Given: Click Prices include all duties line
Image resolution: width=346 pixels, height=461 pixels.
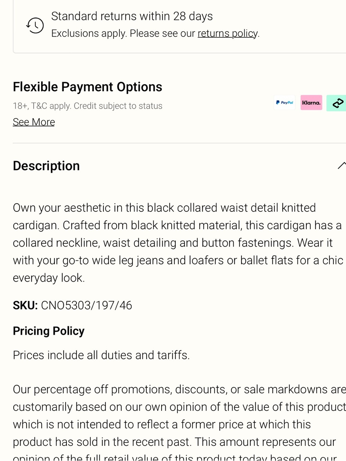Looking at the screenshot, I should 101,355.
